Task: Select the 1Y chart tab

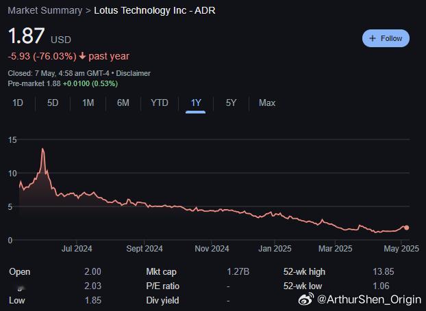Action: (196, 103)
